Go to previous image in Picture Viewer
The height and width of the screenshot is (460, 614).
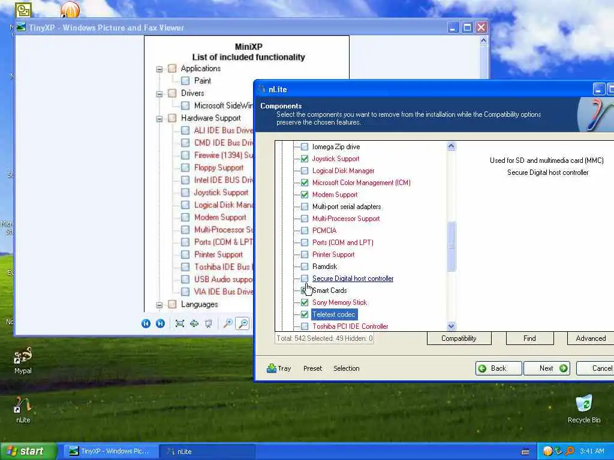click(x=146, y=323)
